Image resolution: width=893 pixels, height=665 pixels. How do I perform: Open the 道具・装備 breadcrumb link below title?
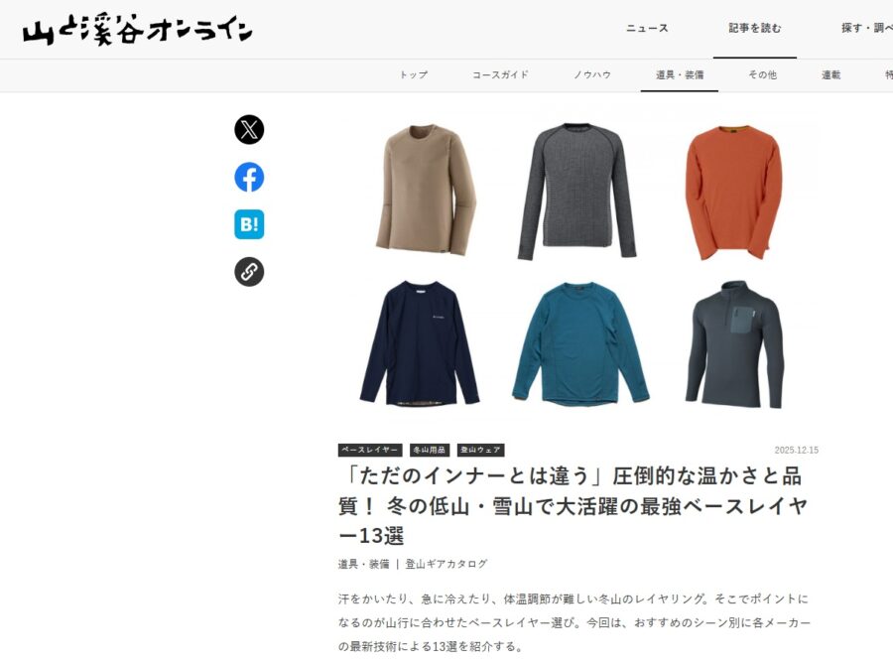point(363,564)
